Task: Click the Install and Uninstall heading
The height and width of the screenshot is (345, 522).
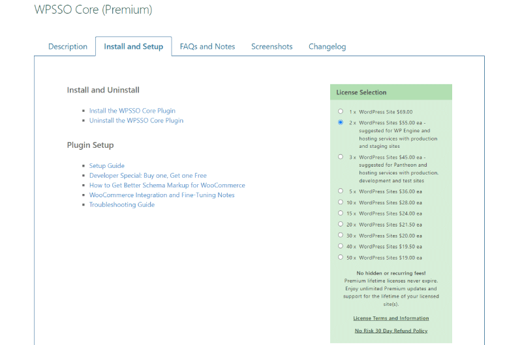Action: point(103,90)
